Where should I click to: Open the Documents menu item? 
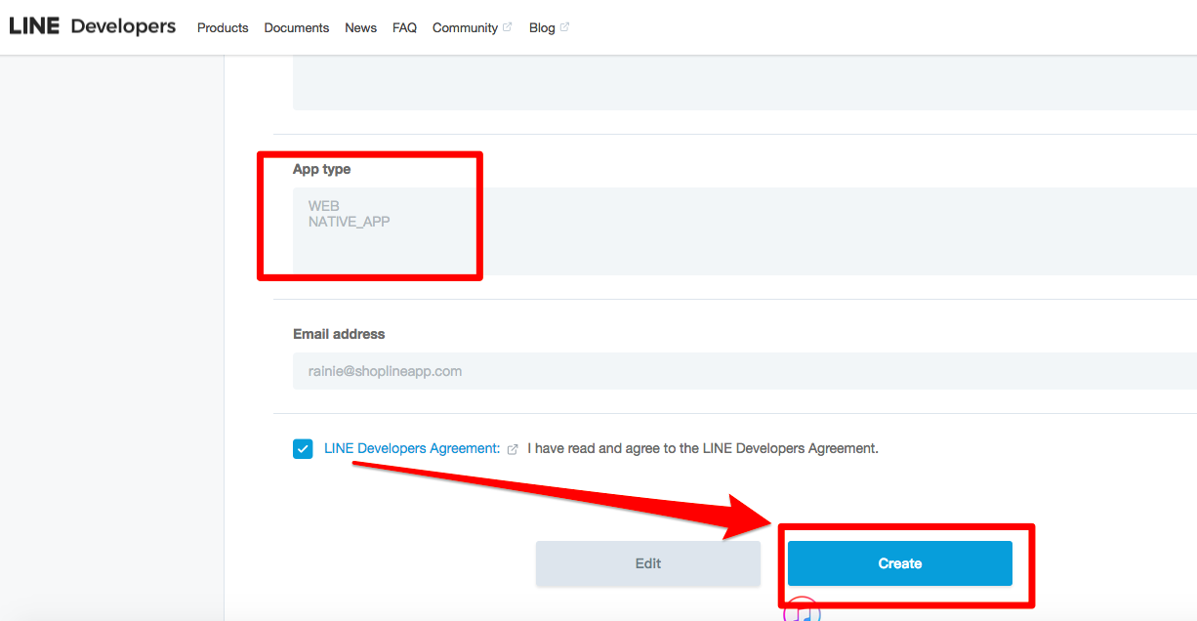click(x=297, y=27)
